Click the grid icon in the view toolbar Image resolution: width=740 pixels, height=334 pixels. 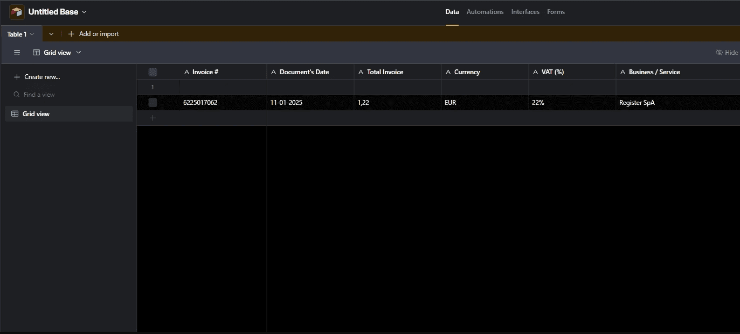(37, 53)
